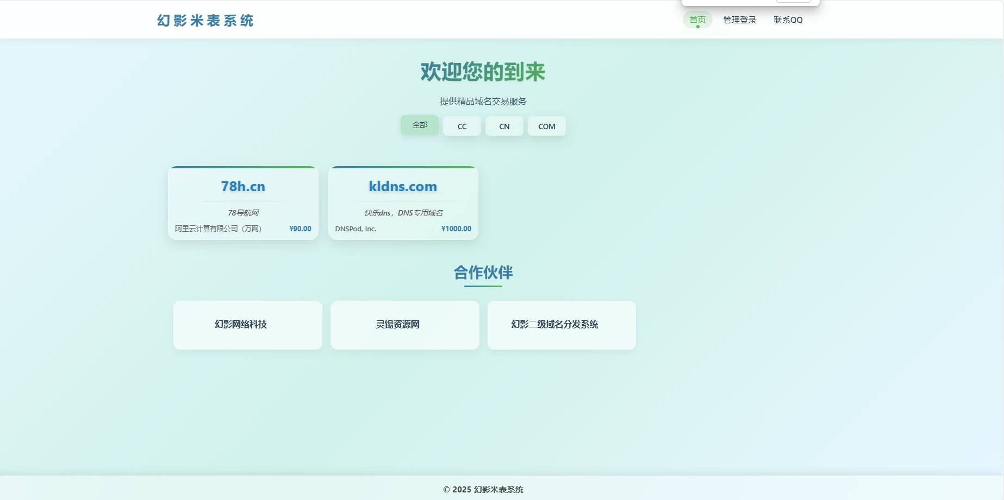
Task: Click the 阿里云计算有限公司 registrar label
Action: click(x=218, y=229)
